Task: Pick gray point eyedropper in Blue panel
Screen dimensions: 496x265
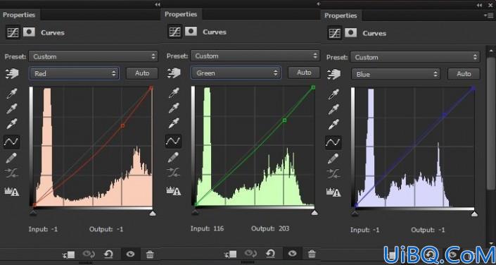Action: coord(333,109)
